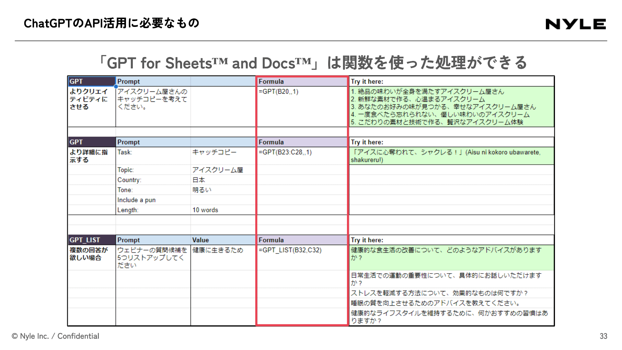Click the 'Country:' cell

[153, 180]
